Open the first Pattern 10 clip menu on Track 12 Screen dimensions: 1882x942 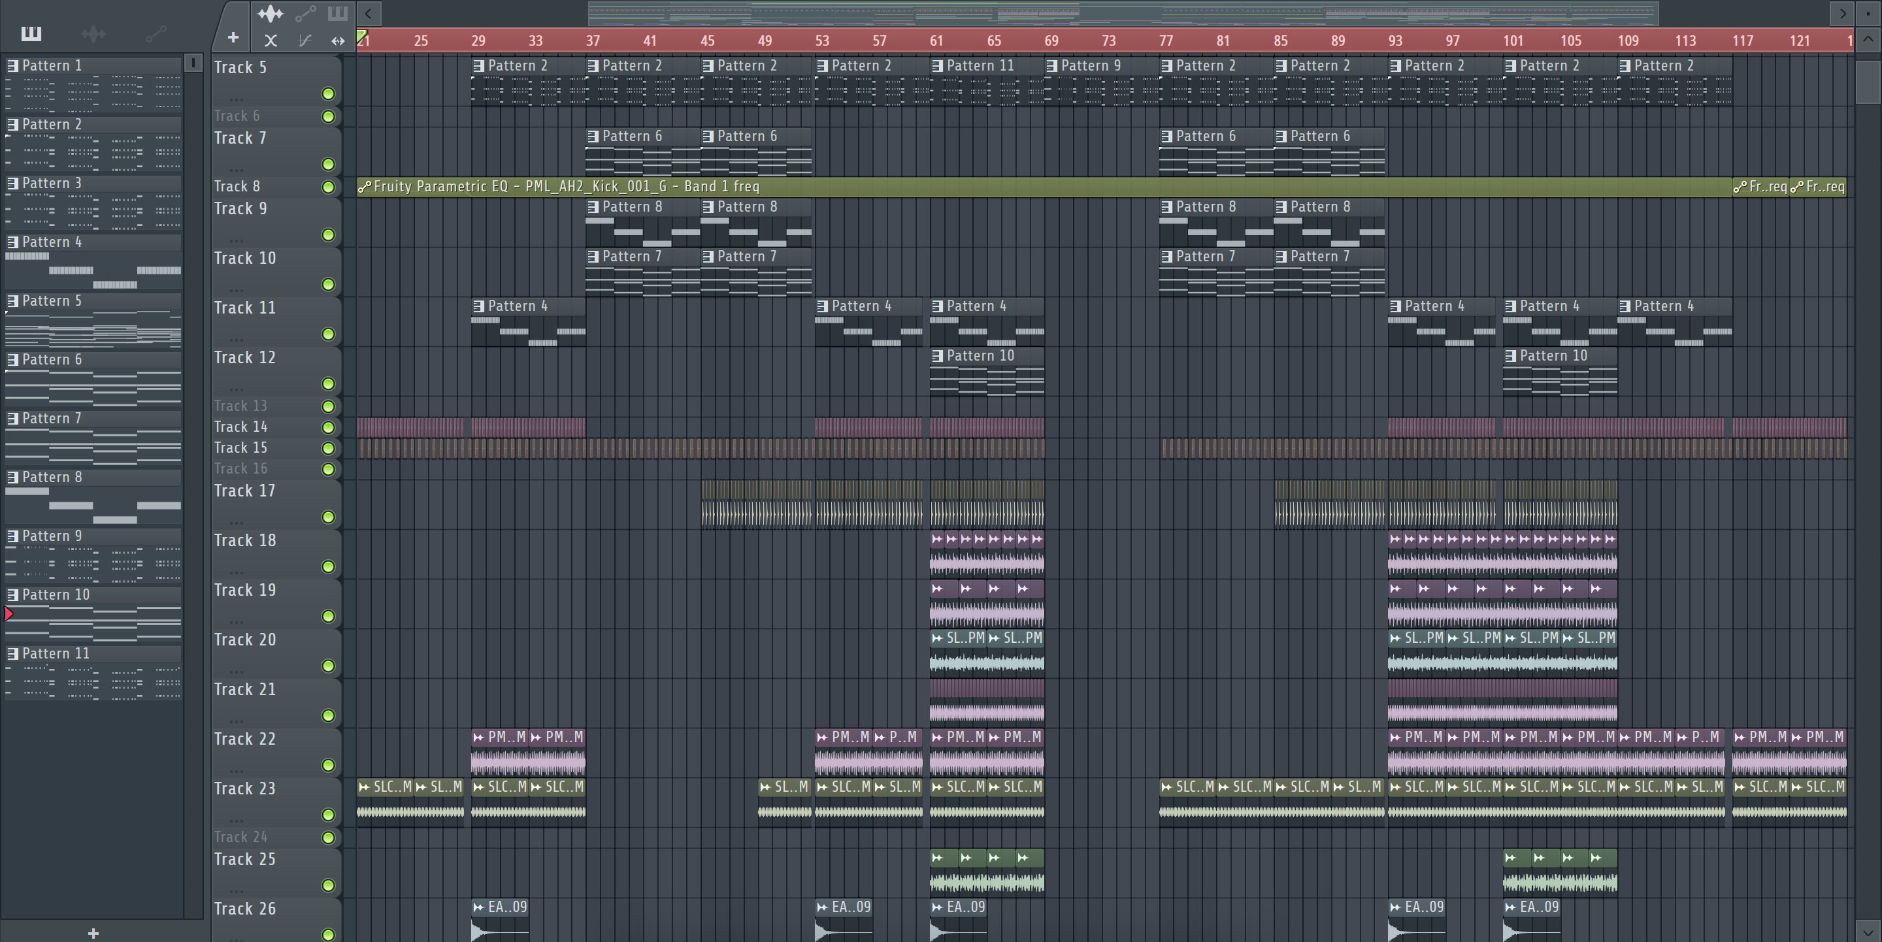[938, 357]
